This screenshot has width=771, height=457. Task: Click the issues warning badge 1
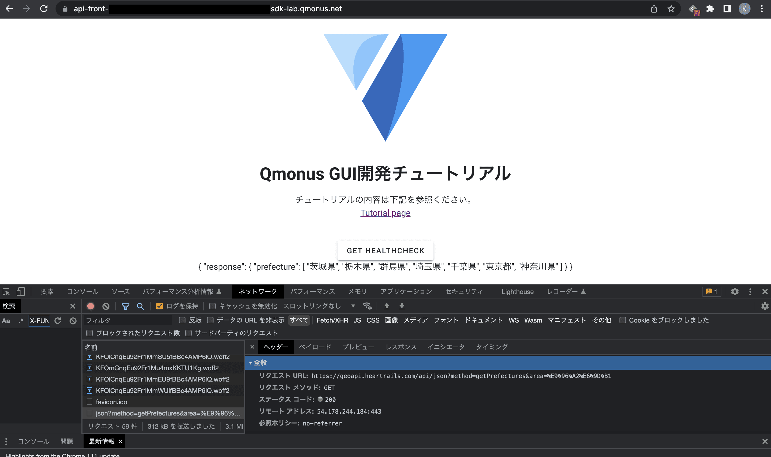[x=711, y=292]
